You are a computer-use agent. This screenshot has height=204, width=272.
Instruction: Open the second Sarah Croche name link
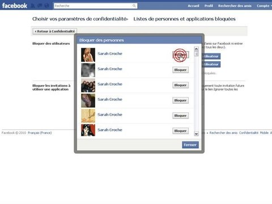point(110,69)
